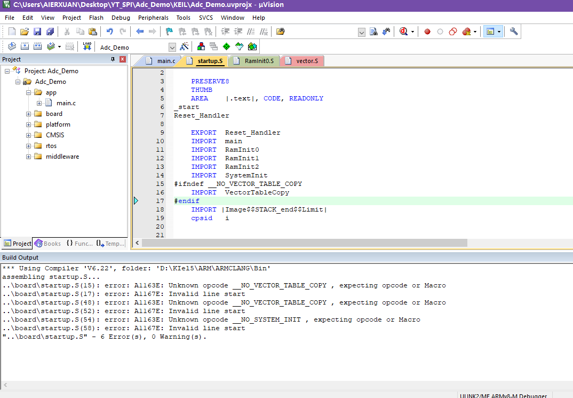Select the Adc_Demo target node

coord(51,82)
